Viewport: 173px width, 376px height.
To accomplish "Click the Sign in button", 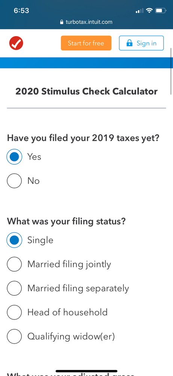I will [141, 43].
